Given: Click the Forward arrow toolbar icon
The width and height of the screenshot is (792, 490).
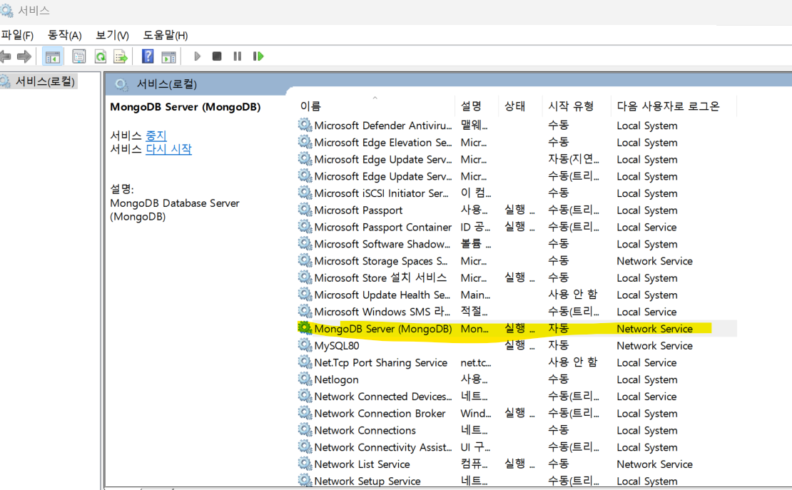Looking at the screenshot, I should (x=24, y=56).
